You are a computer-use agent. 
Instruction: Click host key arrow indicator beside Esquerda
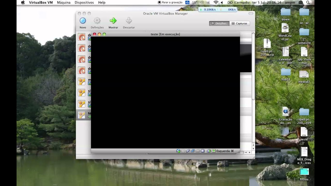pyautogui.click(x=214, y=151)
